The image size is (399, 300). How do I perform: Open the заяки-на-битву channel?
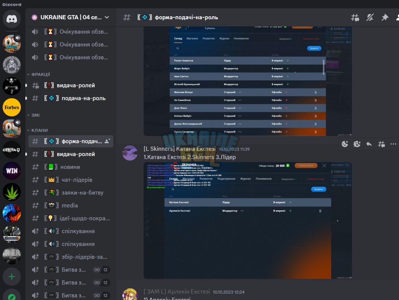pyautogui.click(x=71, y=193)
